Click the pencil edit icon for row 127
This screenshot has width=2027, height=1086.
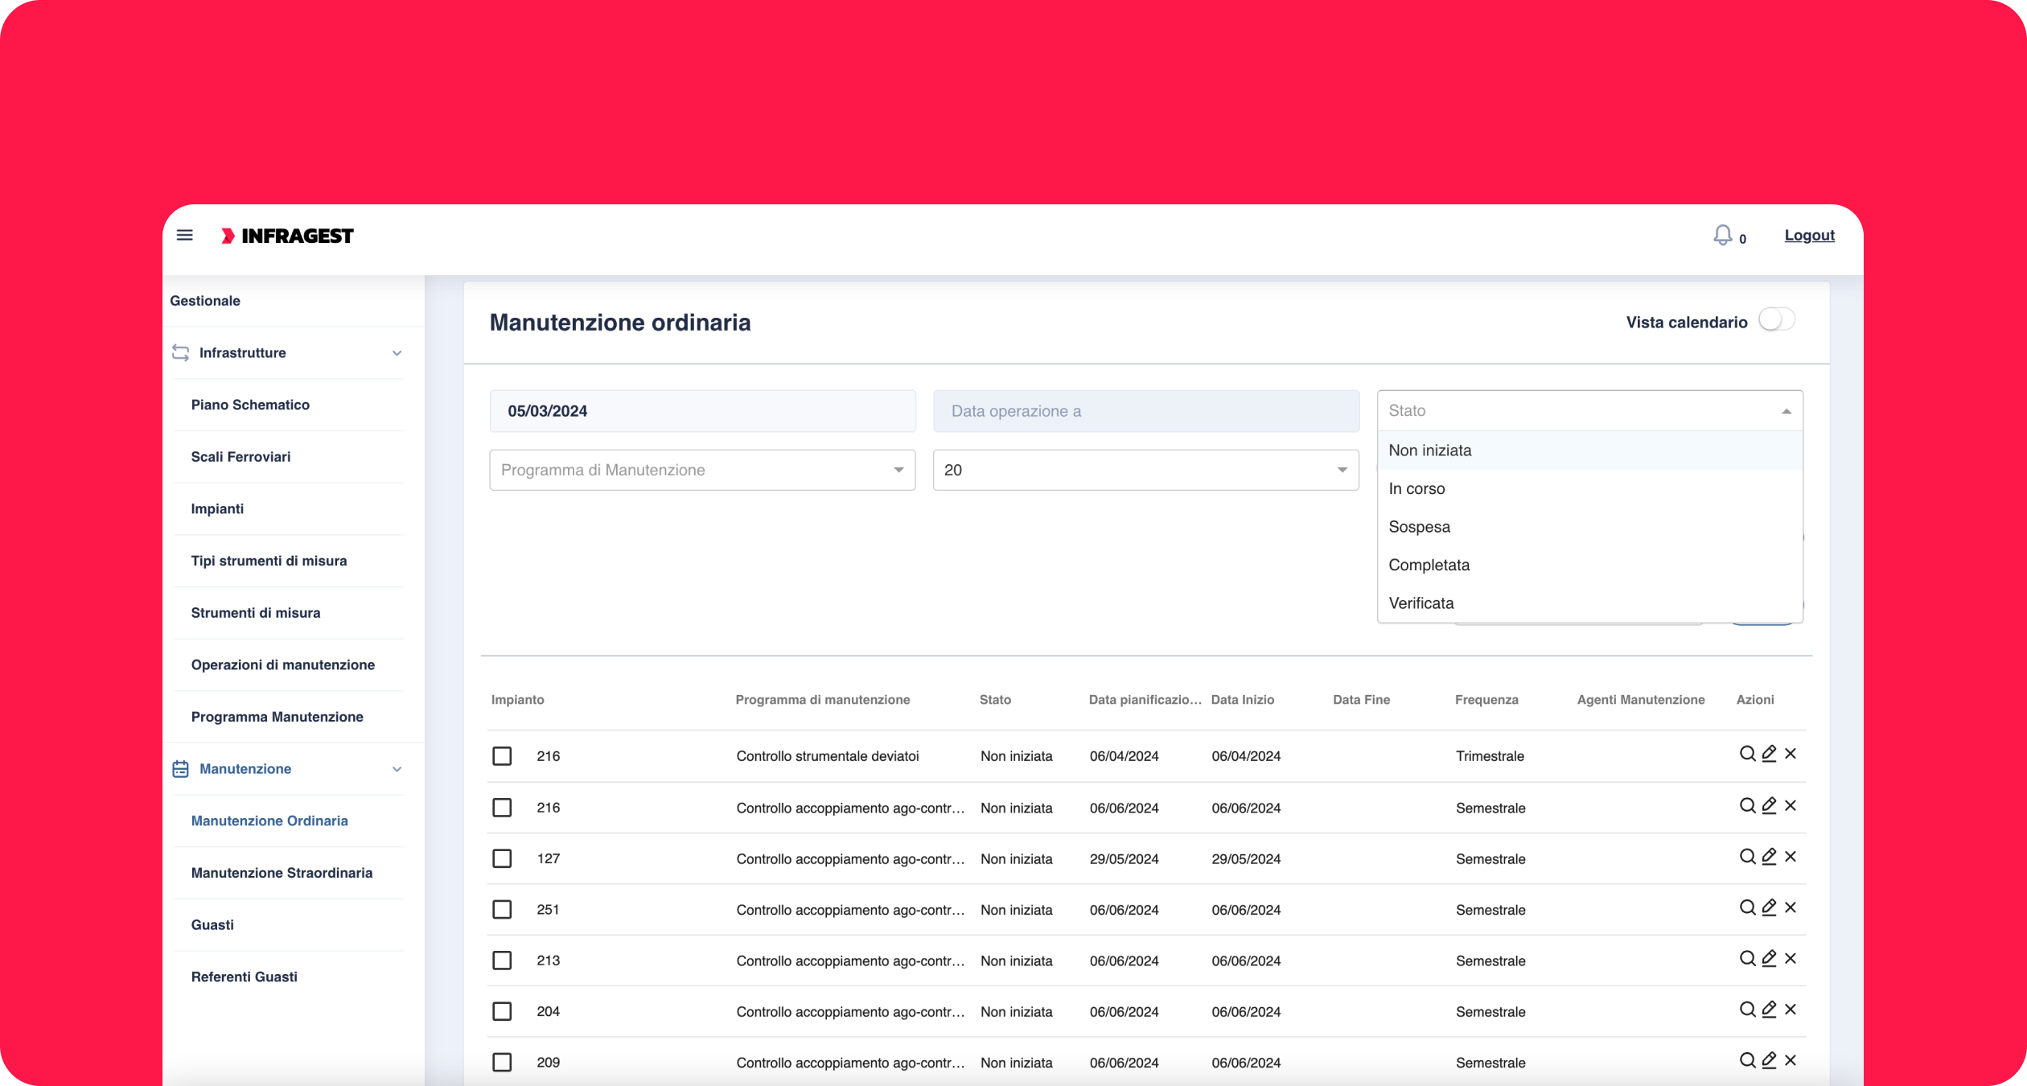coord(1769,857)
